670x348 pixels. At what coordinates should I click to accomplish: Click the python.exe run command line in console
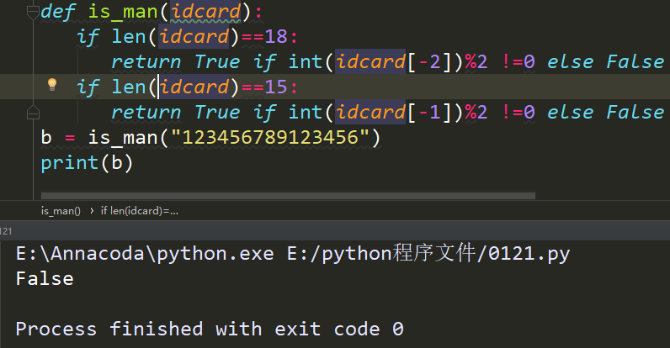point(293,254)
